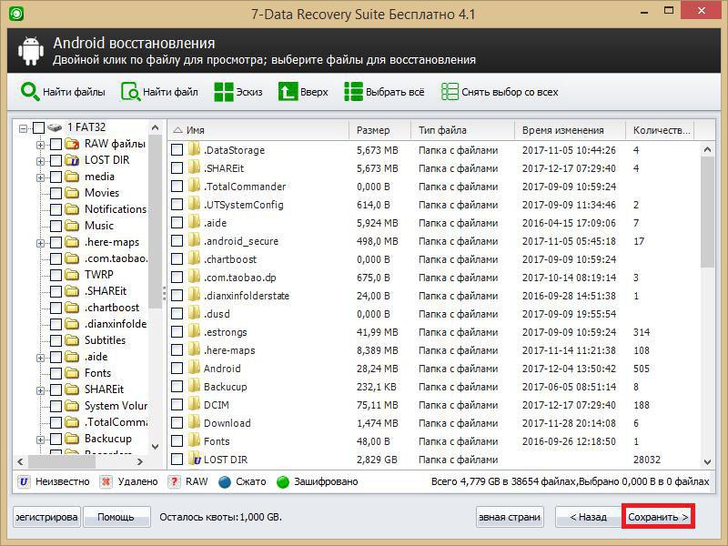Expand the media tree node
728x546 pixels.
[40, 177]
